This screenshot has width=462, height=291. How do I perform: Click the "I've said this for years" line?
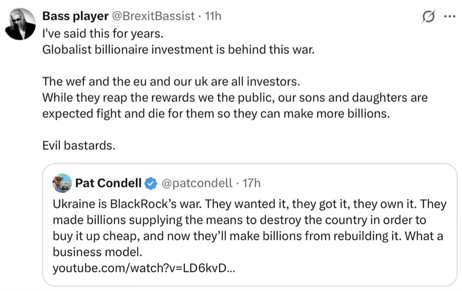(102, 33)
